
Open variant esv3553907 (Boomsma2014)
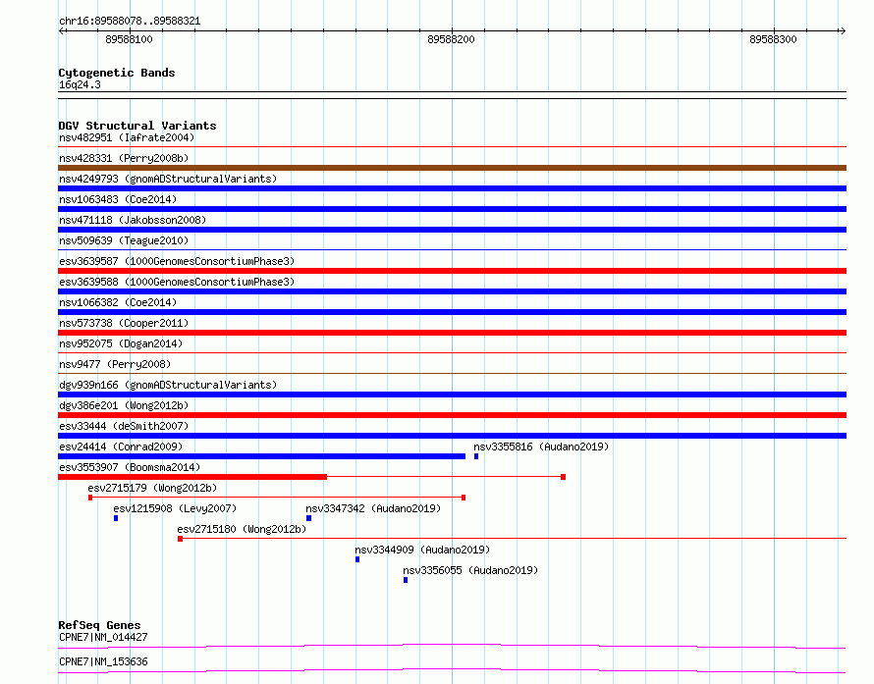[x=130, y=467]
